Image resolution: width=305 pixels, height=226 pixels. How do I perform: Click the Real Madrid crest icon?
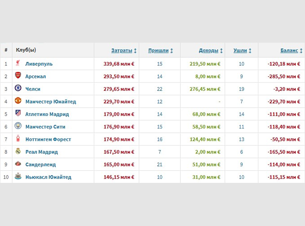[x=18, y=152]
